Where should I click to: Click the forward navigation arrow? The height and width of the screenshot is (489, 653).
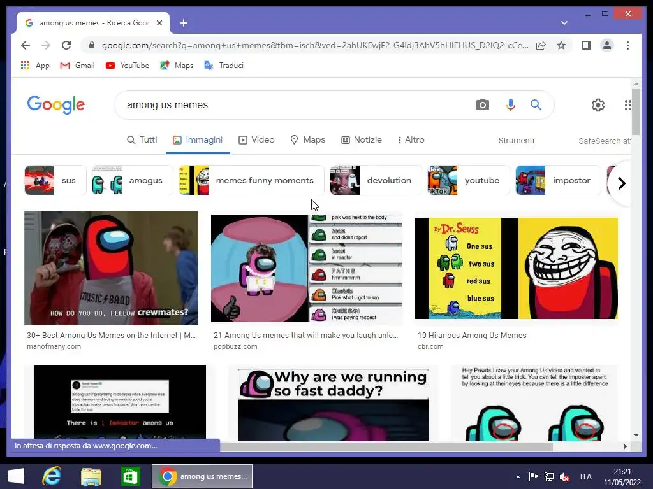[46, 45]
